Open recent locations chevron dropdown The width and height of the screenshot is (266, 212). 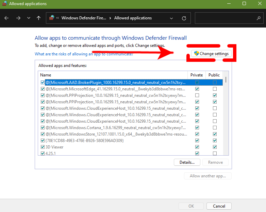(29, 18)
